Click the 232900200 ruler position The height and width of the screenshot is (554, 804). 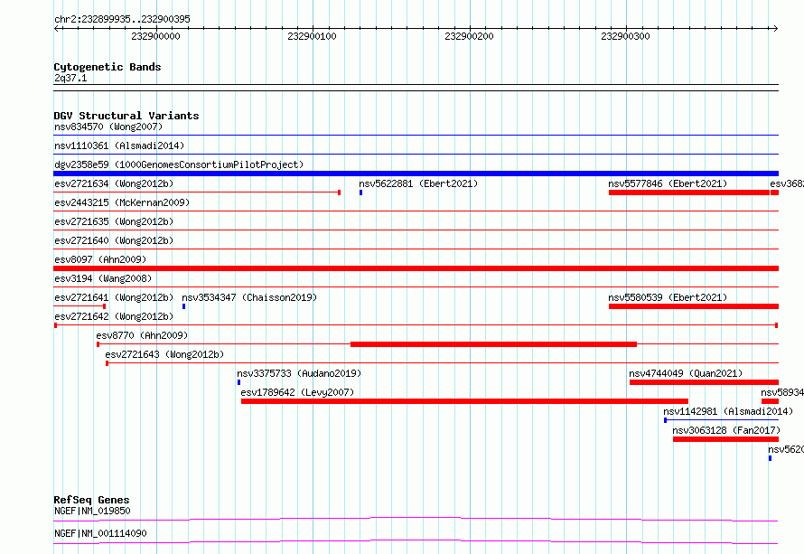(469, 36)
